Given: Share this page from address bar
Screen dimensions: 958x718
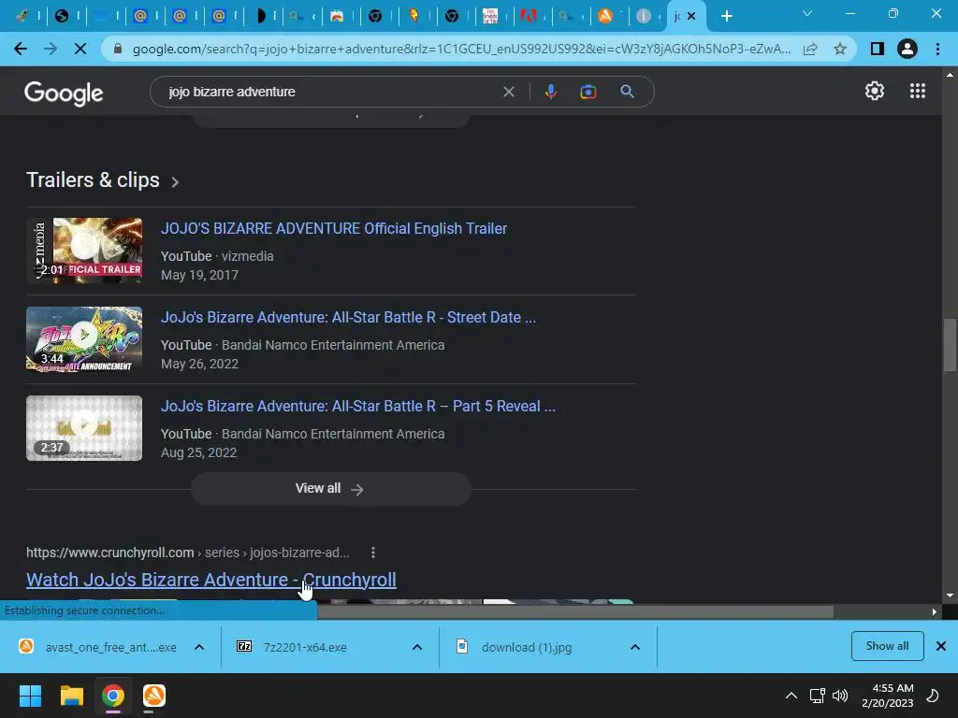Looking at the screenshot, I should [x=810, y=49].
